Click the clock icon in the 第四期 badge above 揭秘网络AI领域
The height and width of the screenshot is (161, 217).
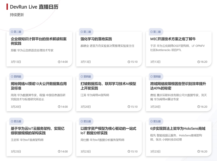tap(12, 77)
